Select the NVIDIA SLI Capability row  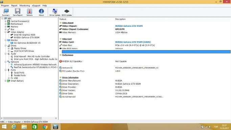click(x=144, y=61)
